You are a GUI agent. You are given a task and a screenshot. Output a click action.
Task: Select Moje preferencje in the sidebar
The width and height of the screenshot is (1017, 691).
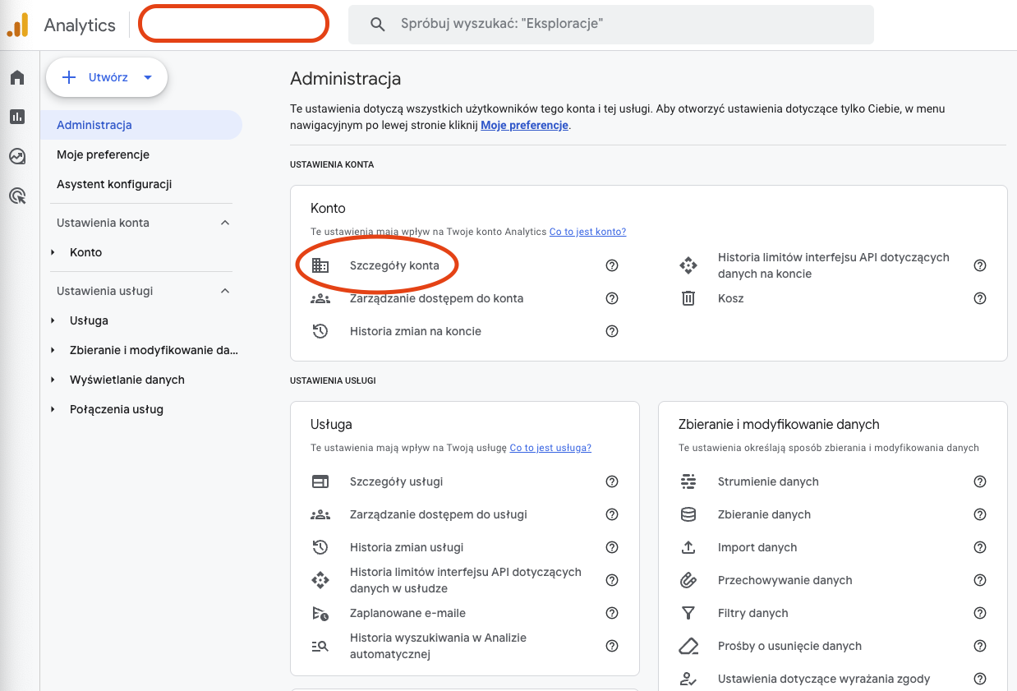(x=103, y=154)
